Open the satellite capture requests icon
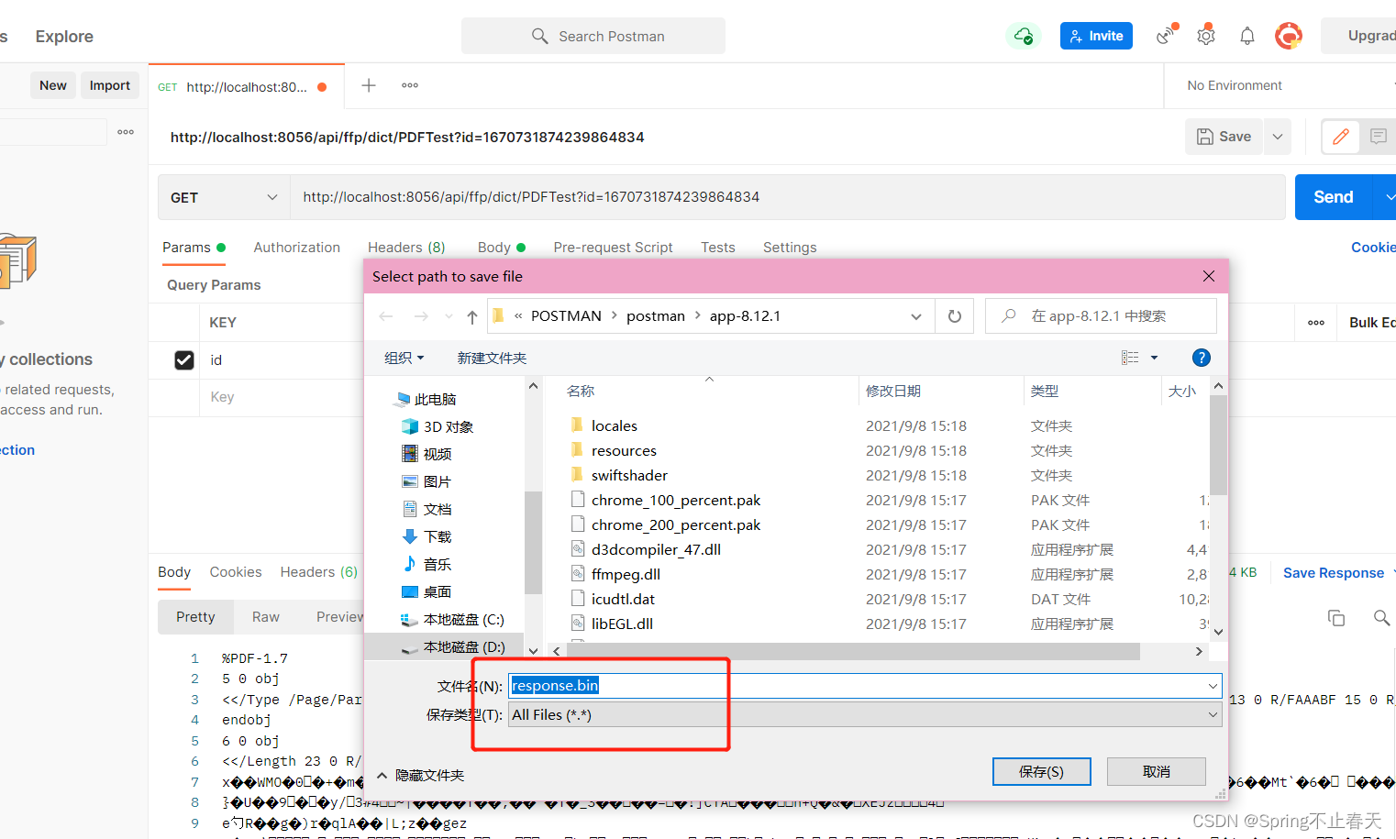The image size is (1396, 839). [x=1166, y=35]
